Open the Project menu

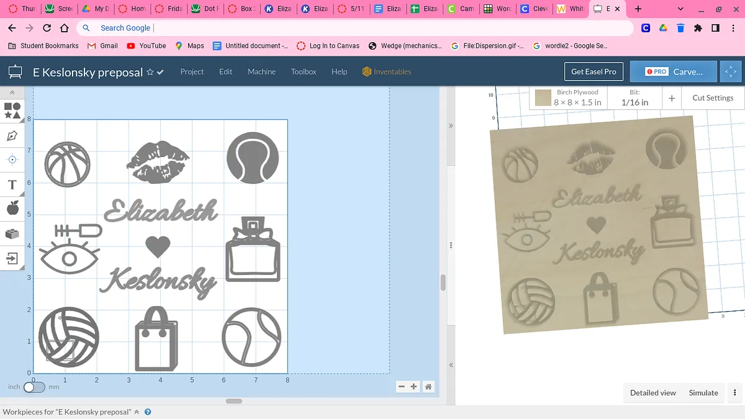pos(192,71)
